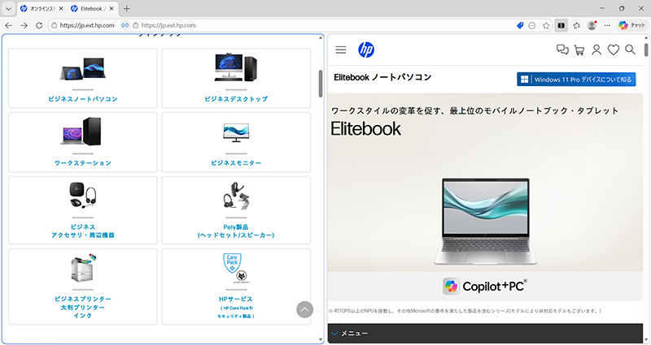The width and height of the screenshot is (651, 345).
Task: Click the left pane vertical scrollbar
Action: (x=321, y=84)
